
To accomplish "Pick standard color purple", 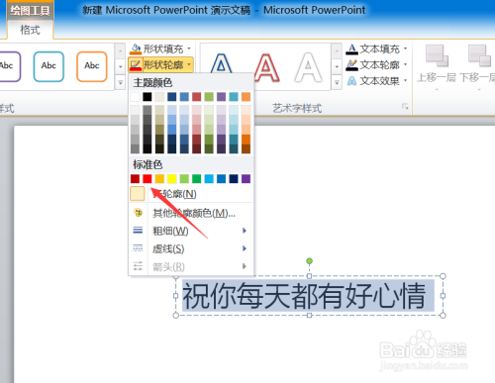I will tap(246, 179).
